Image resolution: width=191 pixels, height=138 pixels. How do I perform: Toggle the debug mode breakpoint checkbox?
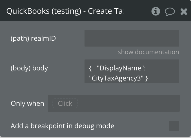[174, 126]
